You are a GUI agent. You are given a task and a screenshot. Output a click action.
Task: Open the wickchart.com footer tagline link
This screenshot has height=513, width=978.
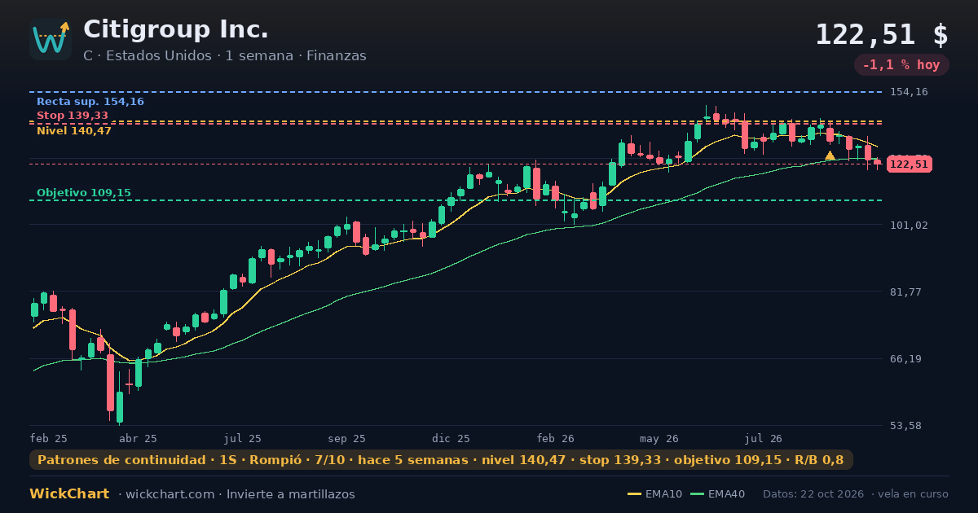236,494
